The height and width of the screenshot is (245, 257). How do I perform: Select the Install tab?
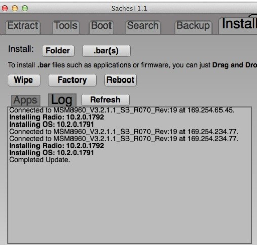(238, 25)
